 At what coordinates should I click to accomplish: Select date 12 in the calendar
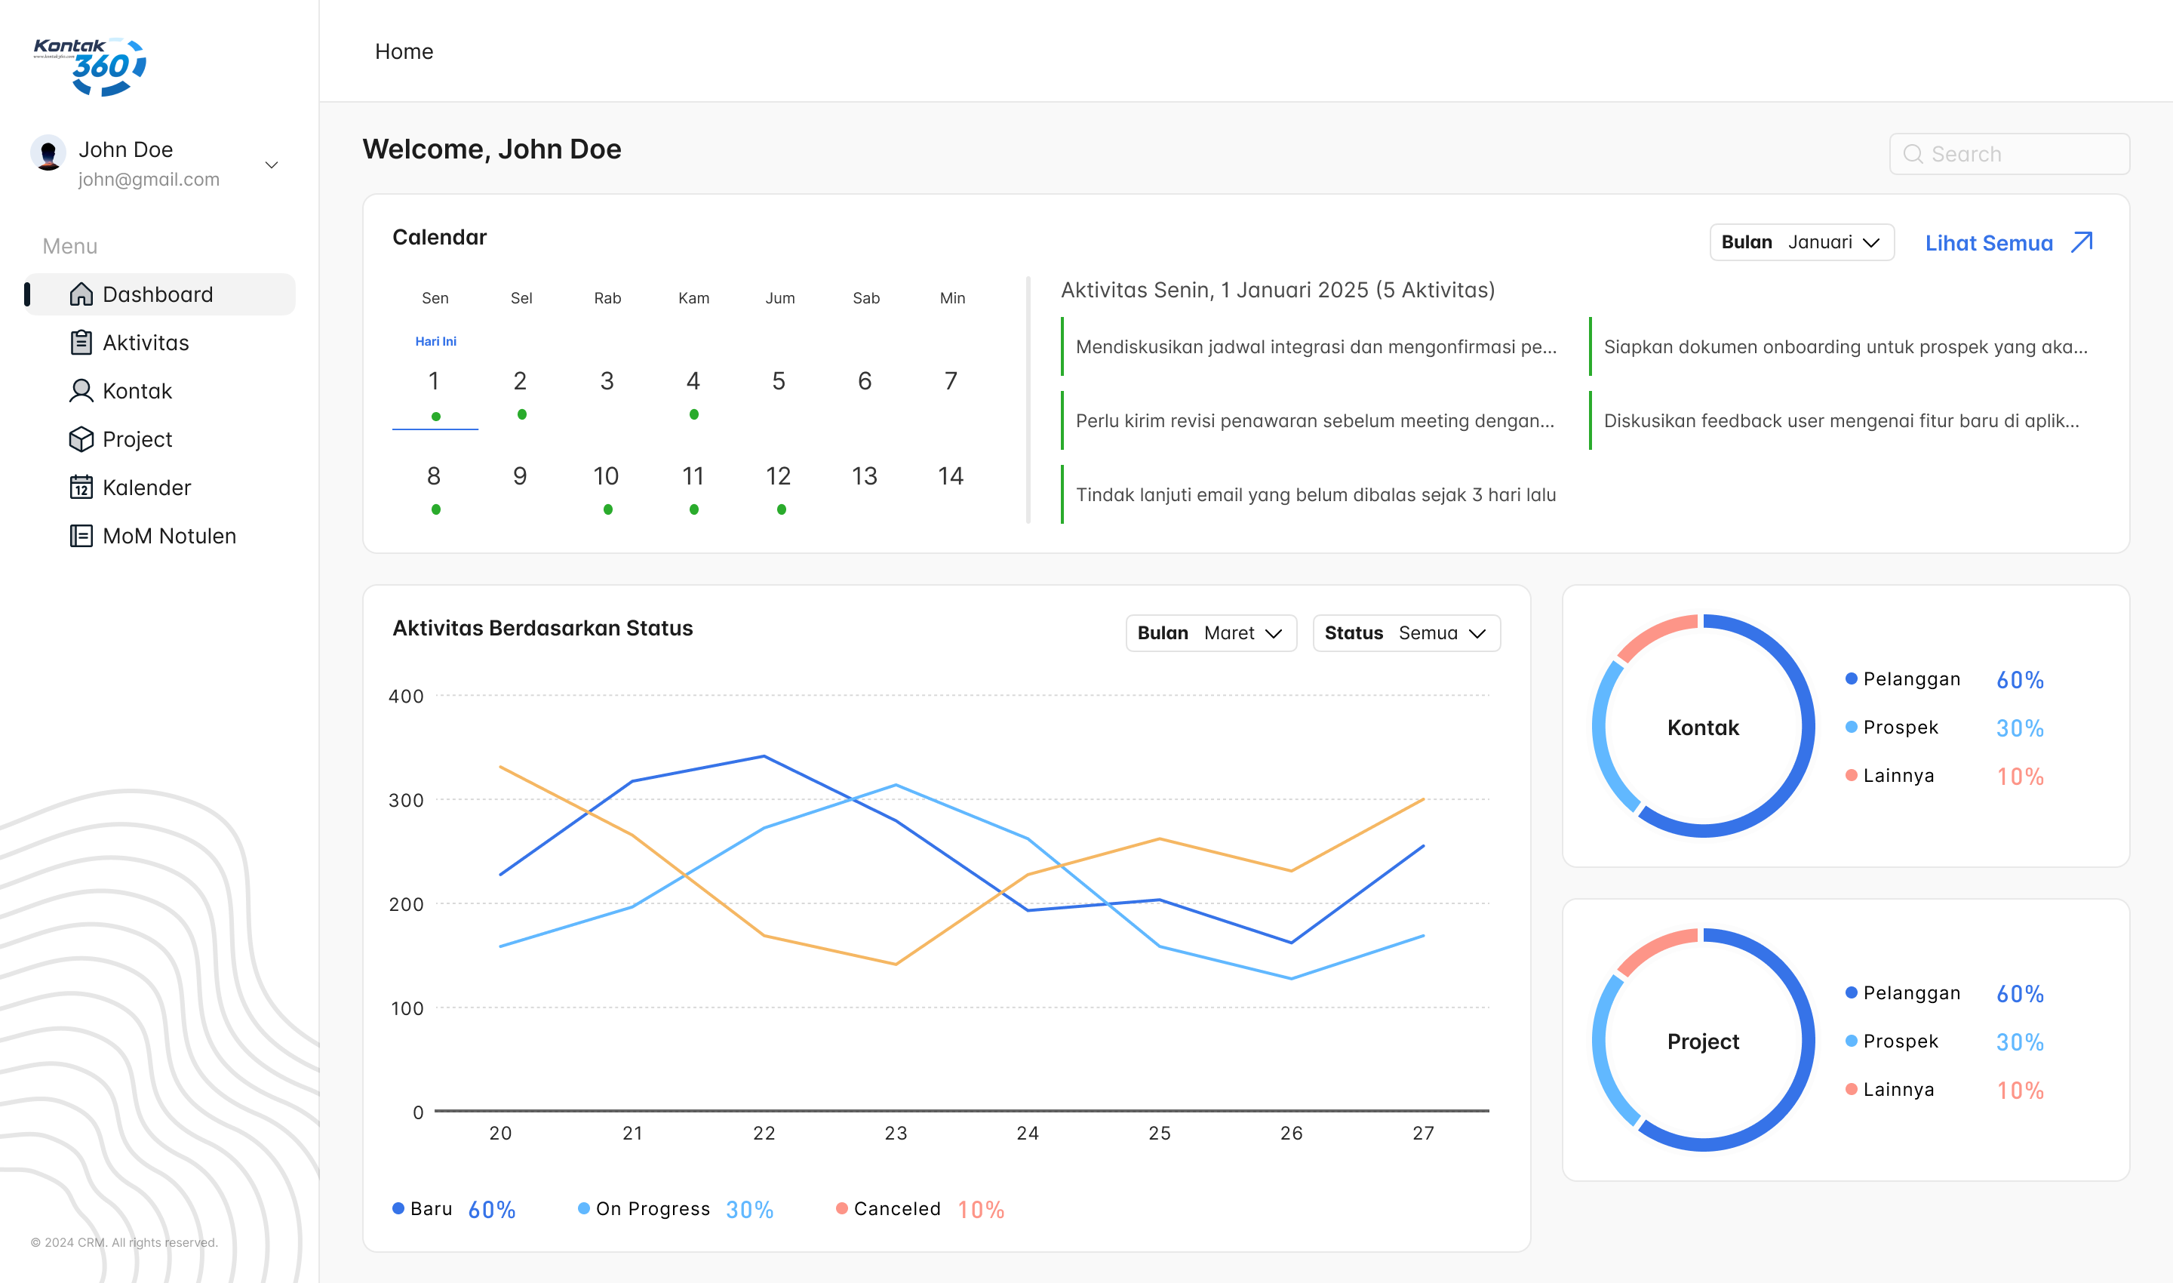(778, 476)
